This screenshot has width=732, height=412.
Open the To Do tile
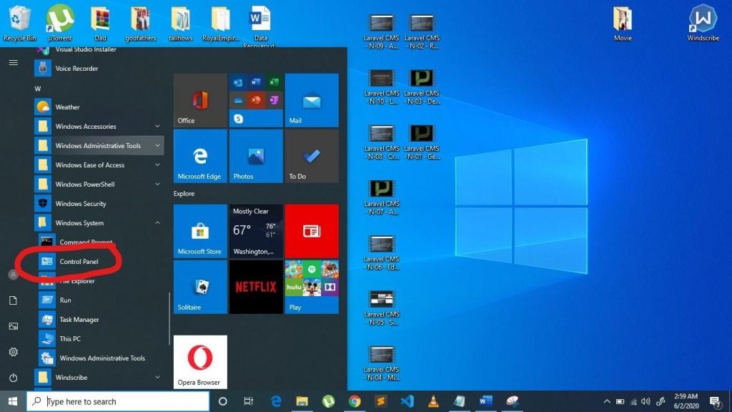click(x=312, y=156)
